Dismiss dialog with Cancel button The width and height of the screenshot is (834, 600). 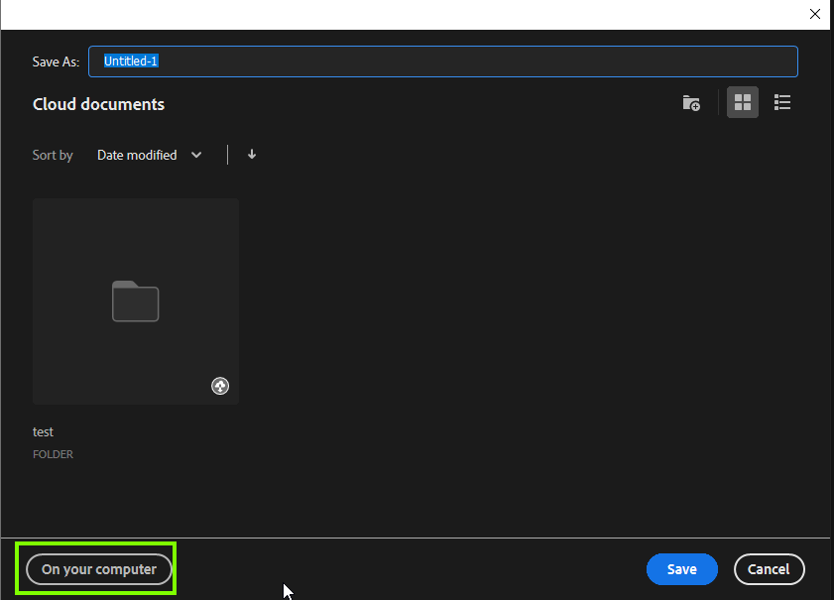click(x=770, y=569)
